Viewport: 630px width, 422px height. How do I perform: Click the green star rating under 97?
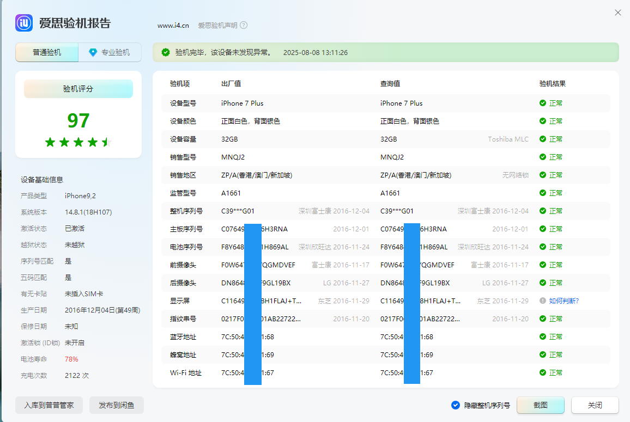click(78, 142)
